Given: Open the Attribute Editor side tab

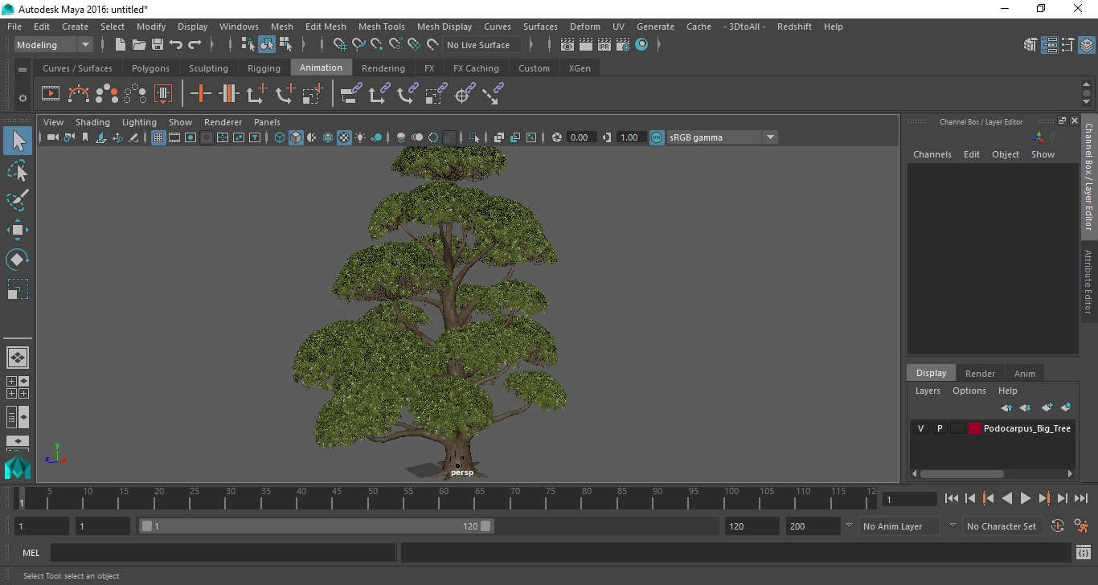Looking at the screenshot, I should click(x=1088, y=282).
